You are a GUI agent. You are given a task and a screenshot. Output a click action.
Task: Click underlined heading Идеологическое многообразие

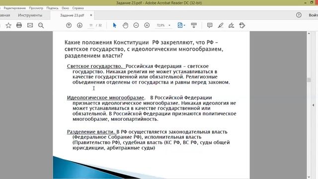105,97
